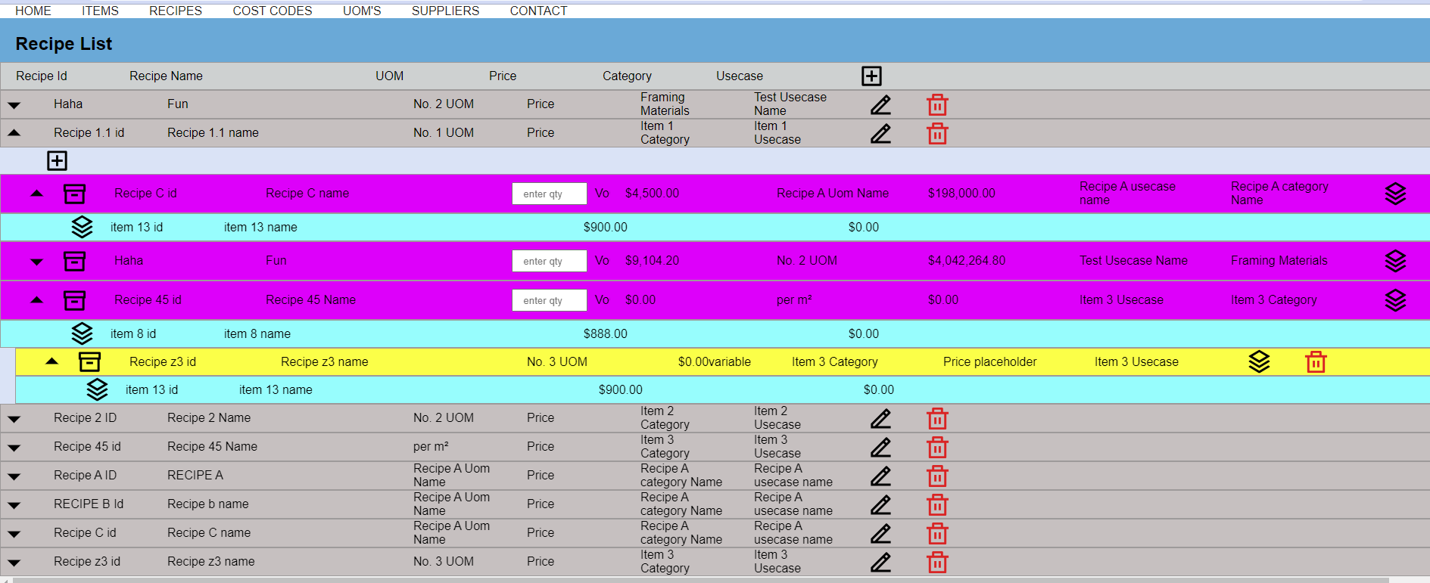This screenshot has height=583, width=1430.
Task: Click the quantity field for Recipe C id
Action: tap(549, 194)
